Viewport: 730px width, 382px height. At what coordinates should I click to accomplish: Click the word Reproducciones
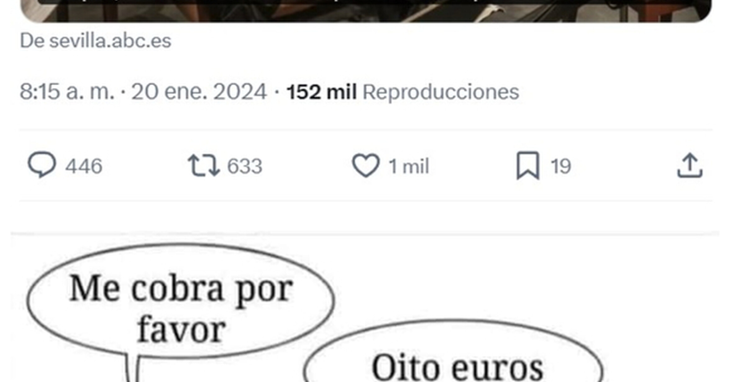(x=441, y=92)
